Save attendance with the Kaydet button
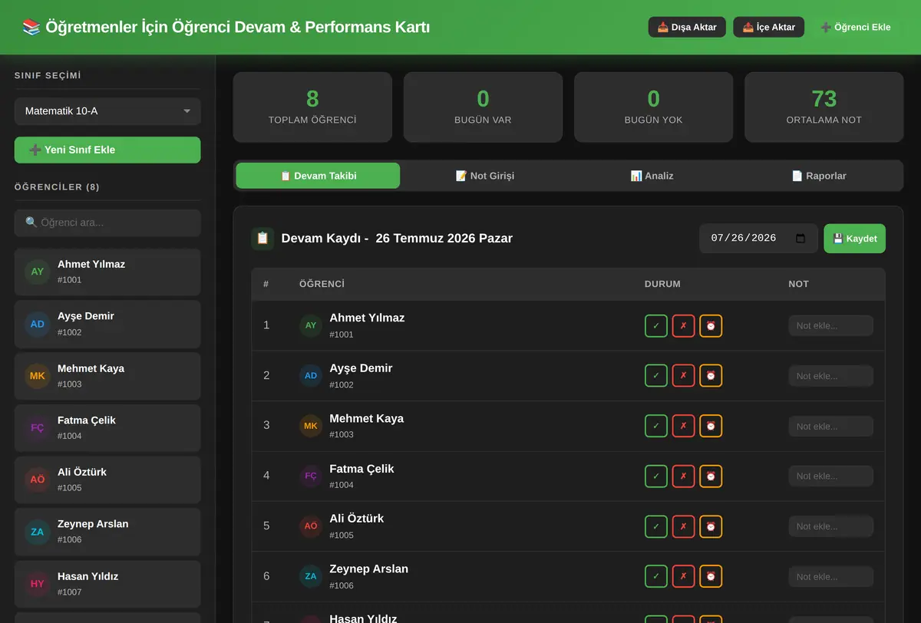921x623 pixels. (855, 239)
